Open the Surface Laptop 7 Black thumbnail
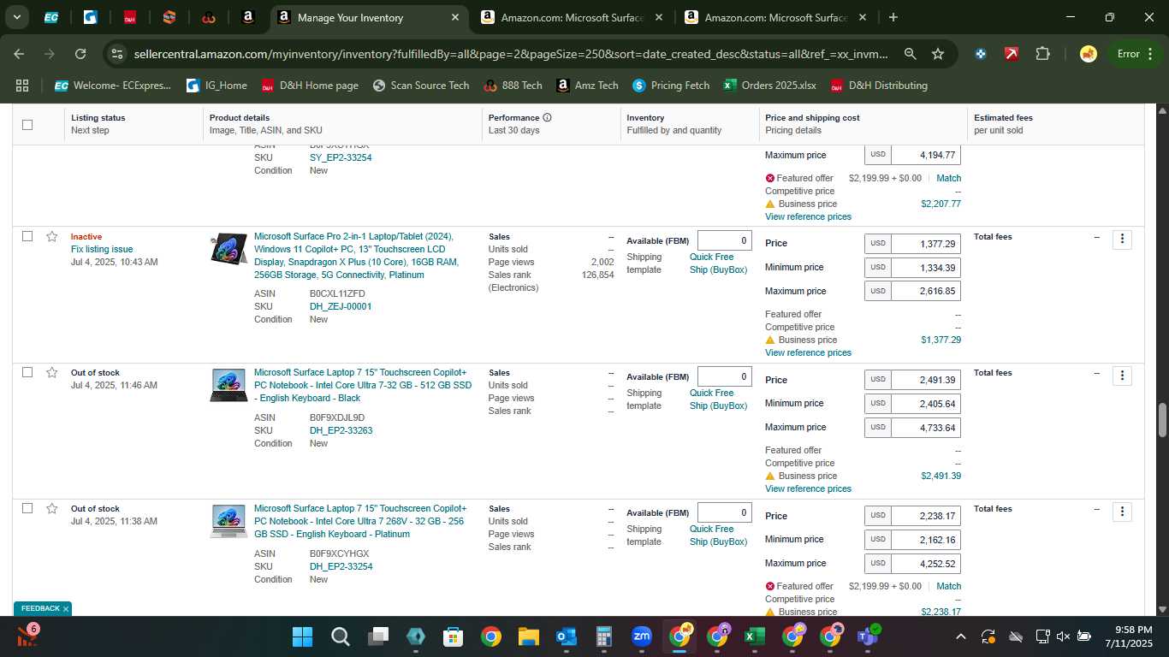 (x=228, y=385)
